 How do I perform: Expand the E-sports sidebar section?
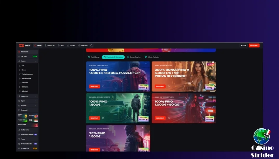click(x=28, y=105)
